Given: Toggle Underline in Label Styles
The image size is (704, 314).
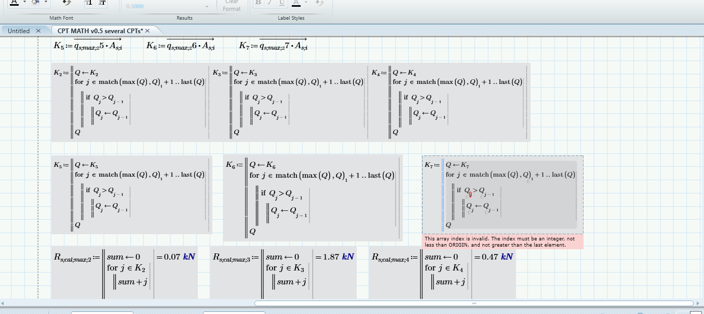Looking at the screenshot, I should (281, 3).
